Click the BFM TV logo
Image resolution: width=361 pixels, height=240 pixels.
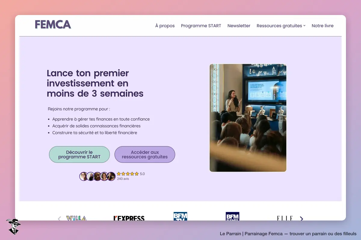tap(180, 216)
